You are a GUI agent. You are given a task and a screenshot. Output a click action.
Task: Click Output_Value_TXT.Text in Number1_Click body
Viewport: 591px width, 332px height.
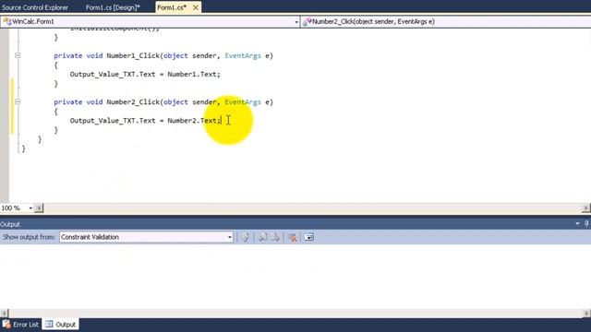pos(113,74)
